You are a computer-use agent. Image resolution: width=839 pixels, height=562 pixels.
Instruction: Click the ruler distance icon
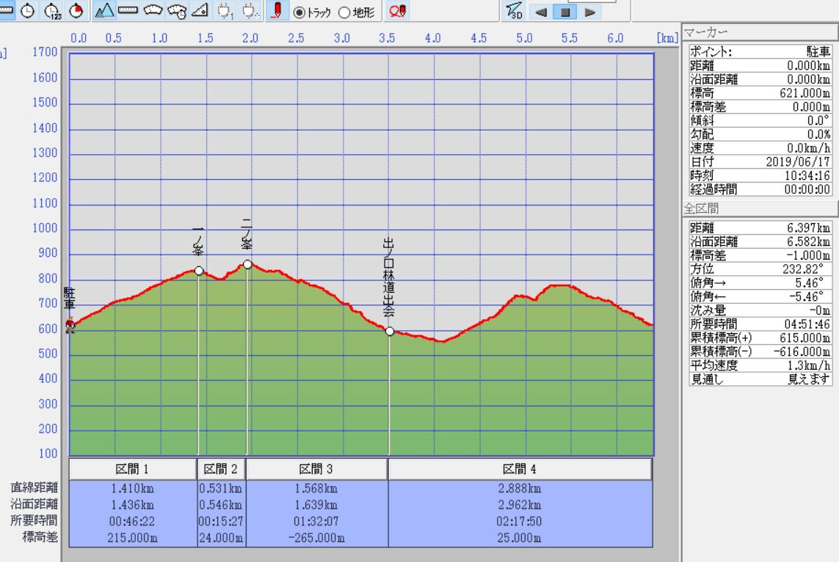[x=128, y=10]
